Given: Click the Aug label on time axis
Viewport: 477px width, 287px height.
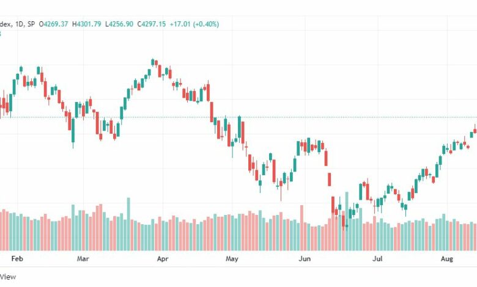Looking at the screenshot, I should click(x=447, y=259).
